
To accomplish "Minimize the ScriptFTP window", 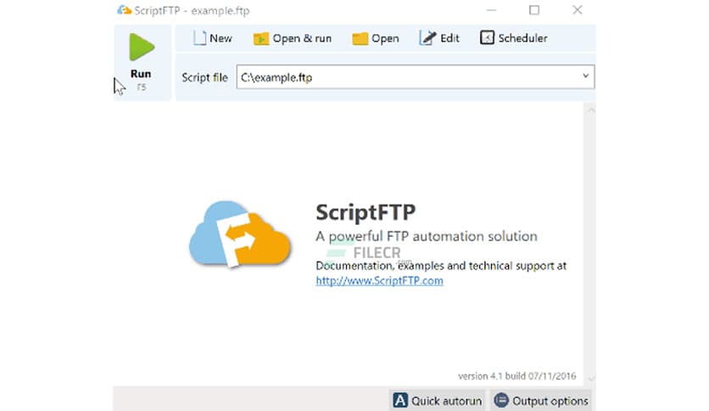I will (492, 10).
